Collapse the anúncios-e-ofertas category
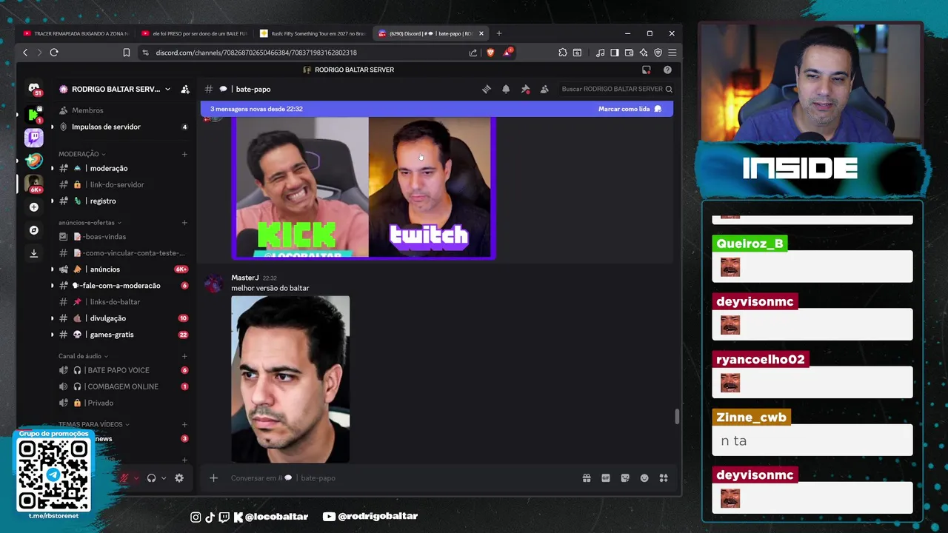The height and width of the screenshot is (533, 948). point(90,222)
